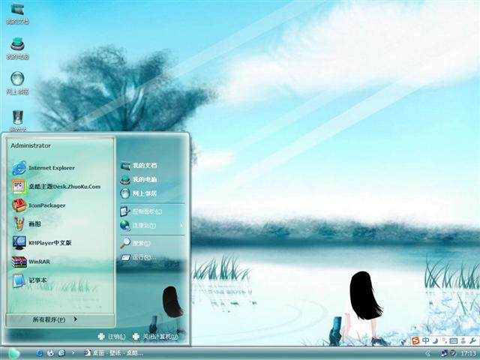Click the 关闭计算机 shutdown button

point(155,337)
